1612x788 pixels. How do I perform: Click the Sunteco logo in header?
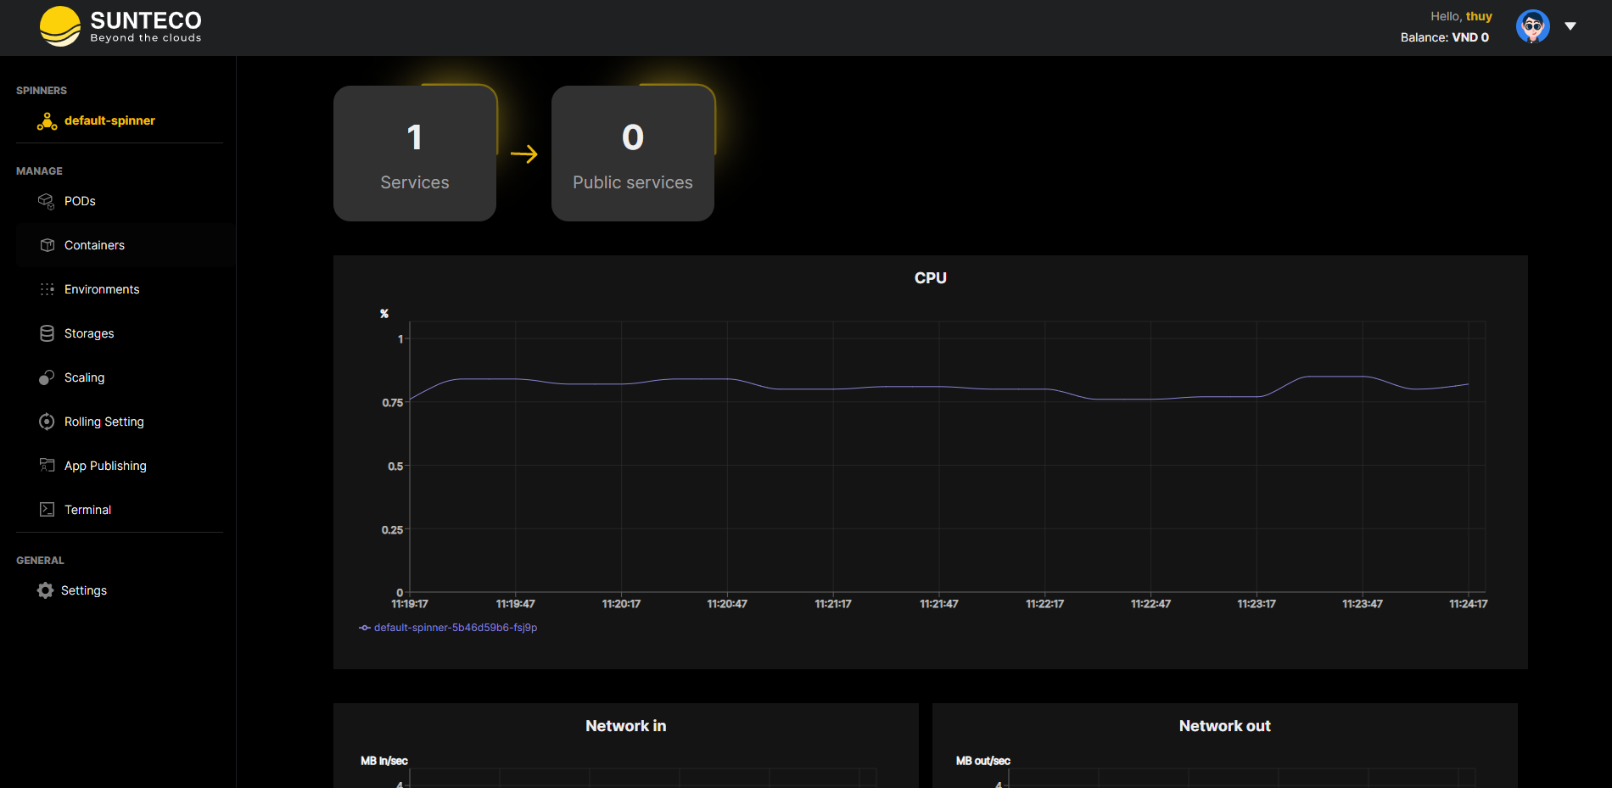click(120, 26)
